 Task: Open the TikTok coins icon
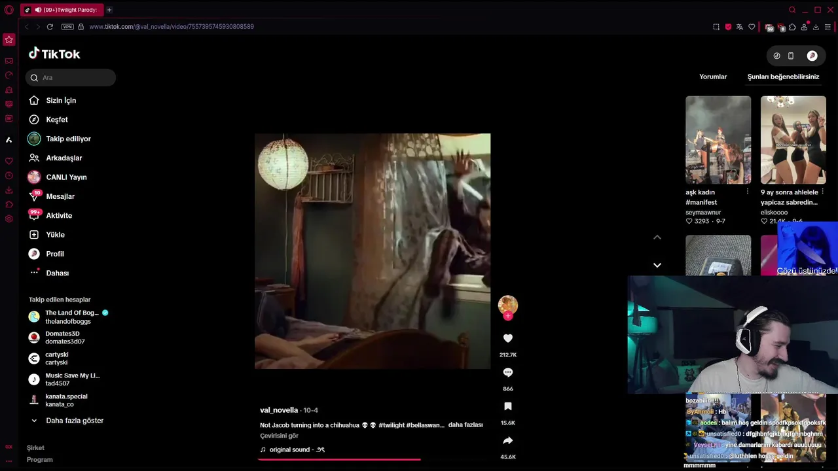pyautogui.click(x=776, y=56)
